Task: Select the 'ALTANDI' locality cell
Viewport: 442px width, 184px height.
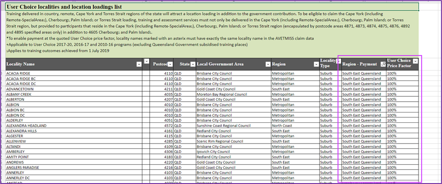Action: click(74, 146)
